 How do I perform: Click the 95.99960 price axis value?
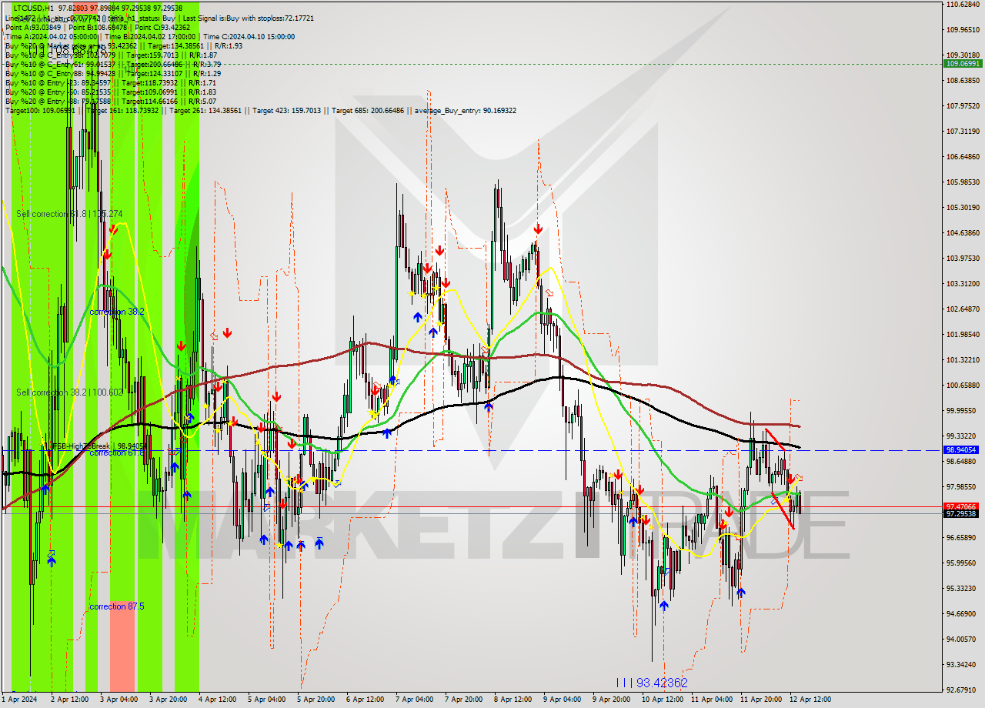coord(963,563)
